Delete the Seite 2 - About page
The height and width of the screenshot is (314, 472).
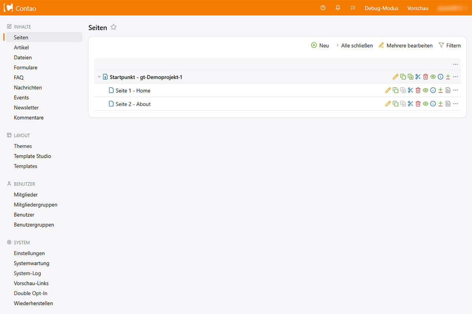tap(418, 104)
